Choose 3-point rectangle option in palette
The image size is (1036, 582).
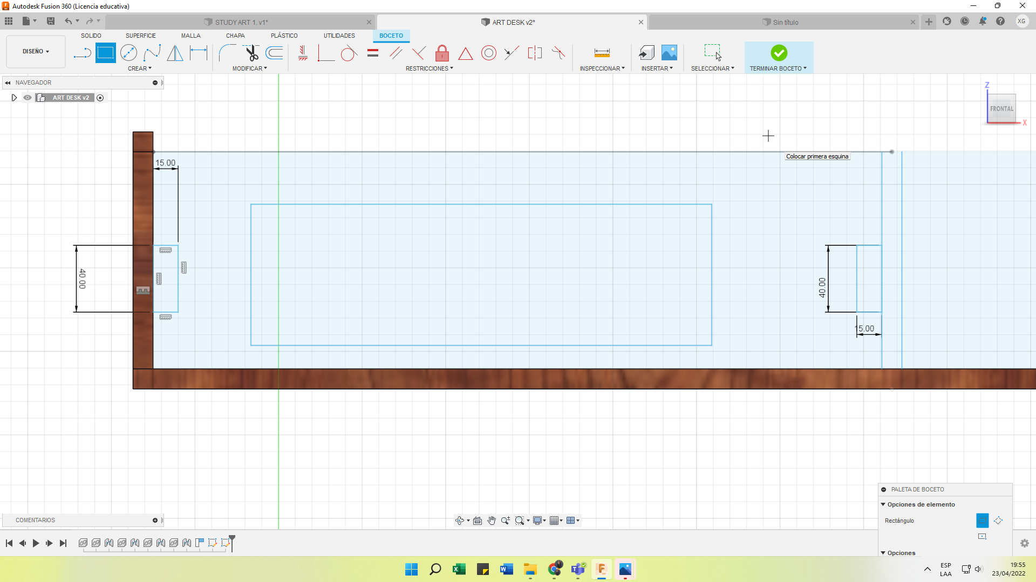998,520
